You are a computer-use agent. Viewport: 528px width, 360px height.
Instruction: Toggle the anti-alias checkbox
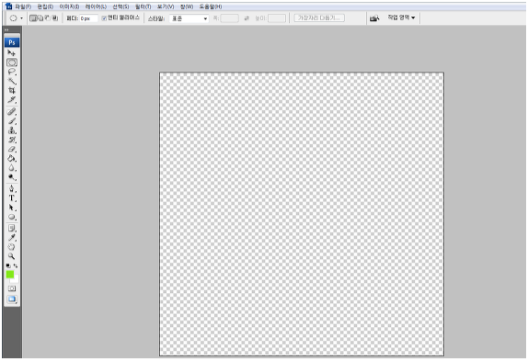click(104, 18)
